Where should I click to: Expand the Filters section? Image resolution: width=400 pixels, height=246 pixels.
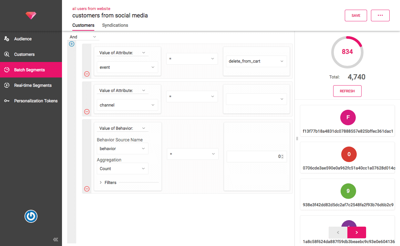point(108,182)
